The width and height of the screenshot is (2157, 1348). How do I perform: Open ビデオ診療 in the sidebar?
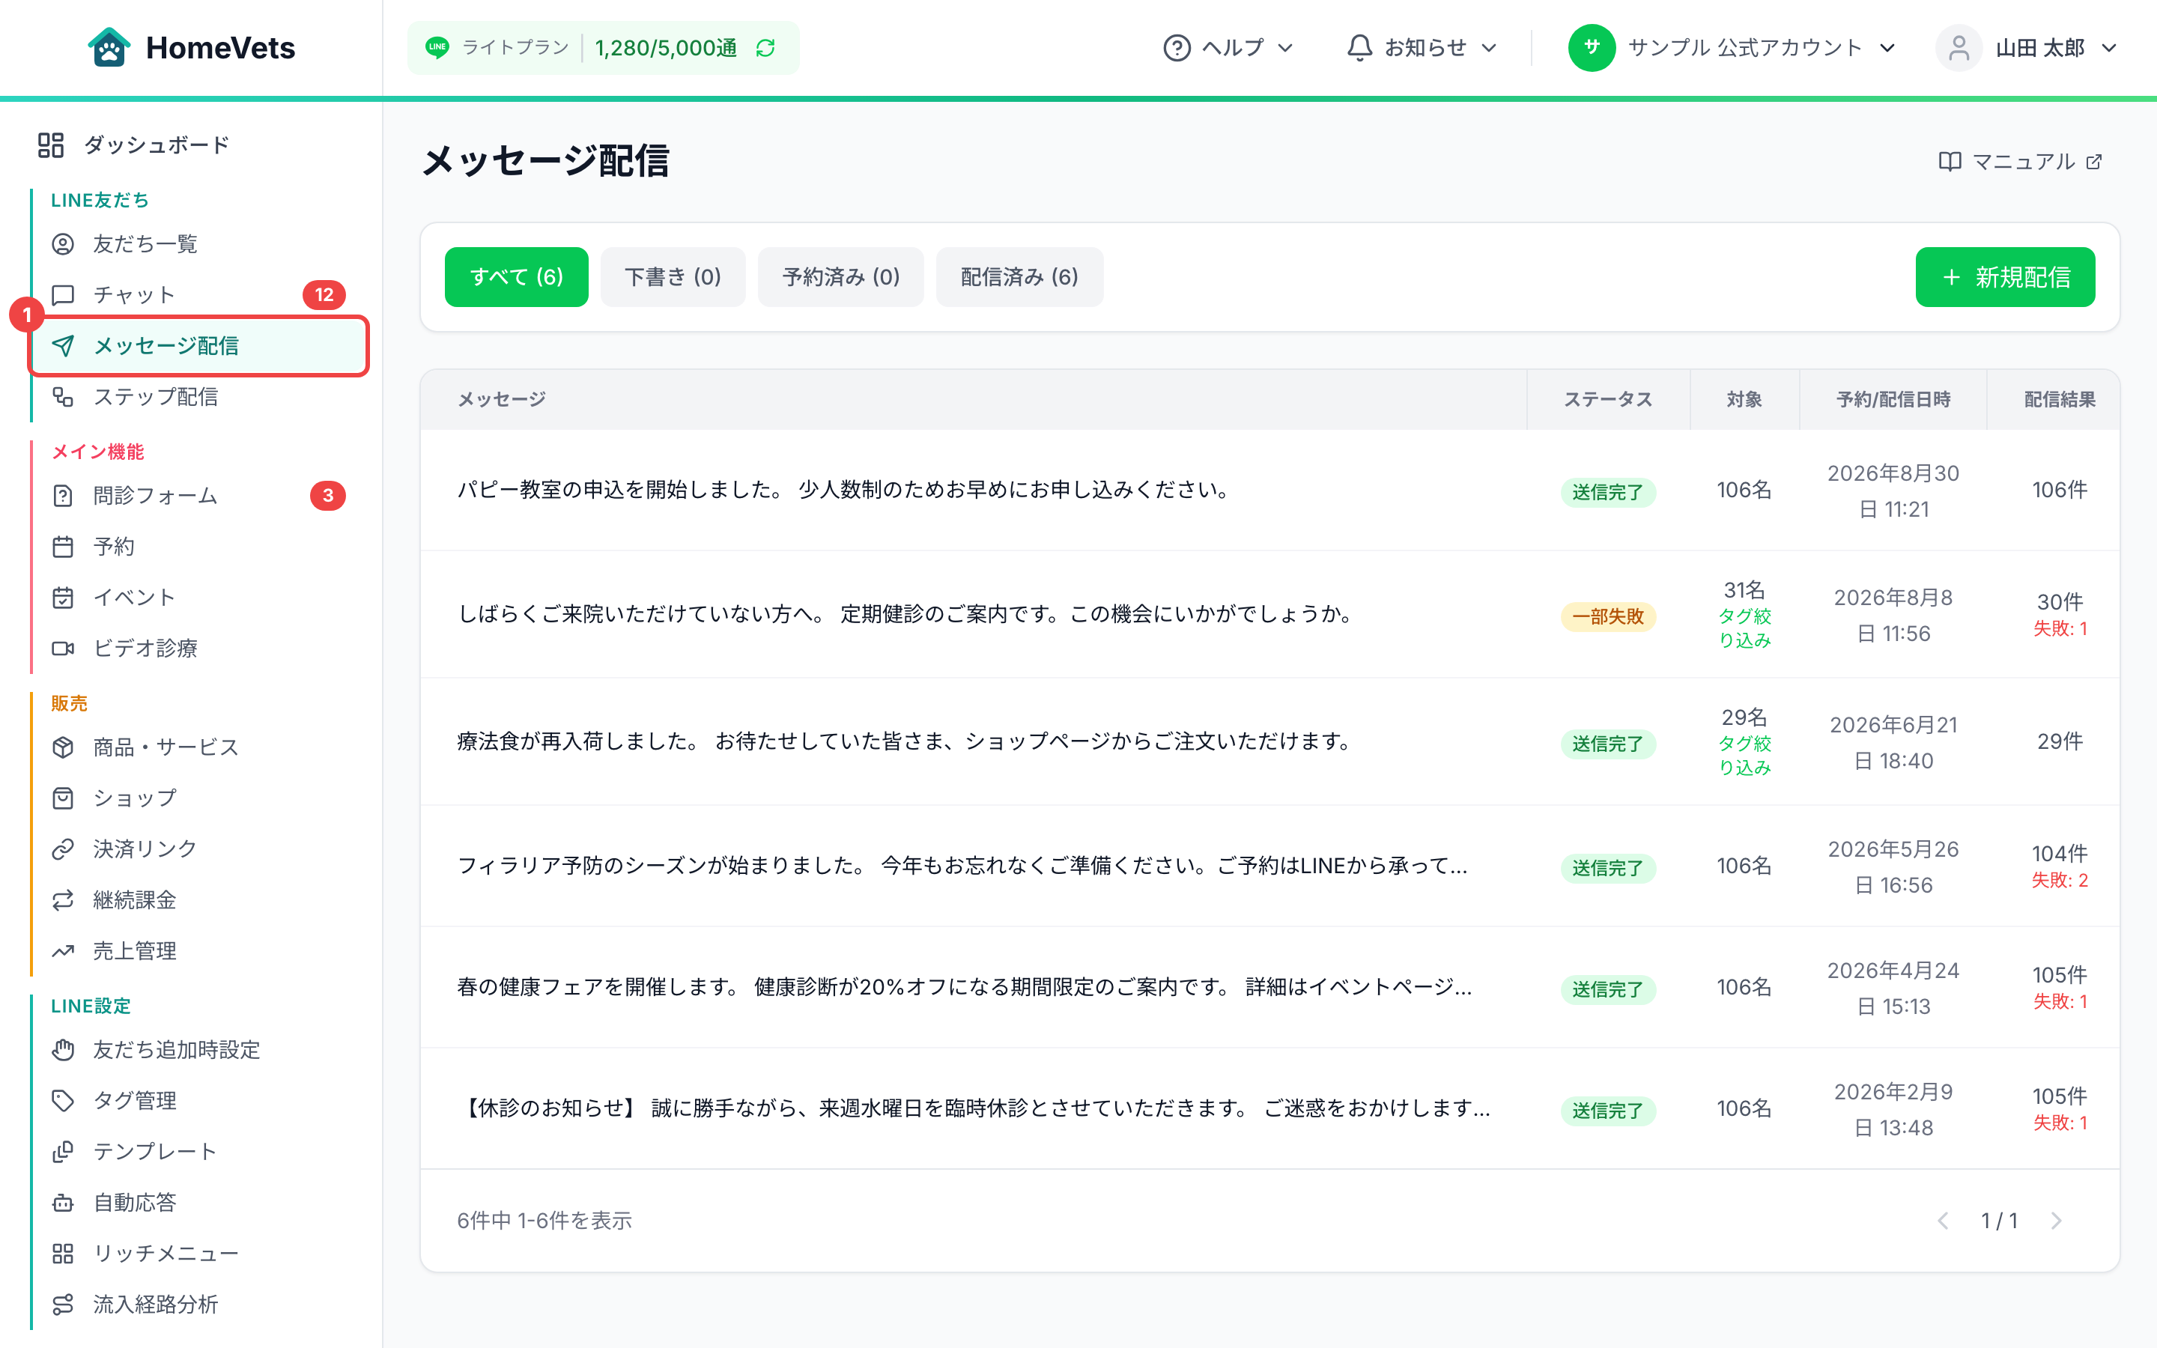click(x=125, y=648)
